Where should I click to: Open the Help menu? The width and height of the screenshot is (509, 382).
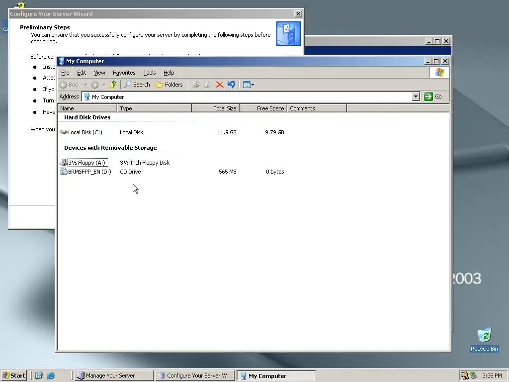[169, 73]
